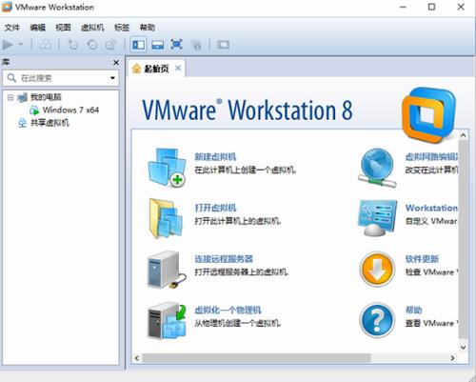
Task: Close the 起始页 tab
Action: click(178, 68)
